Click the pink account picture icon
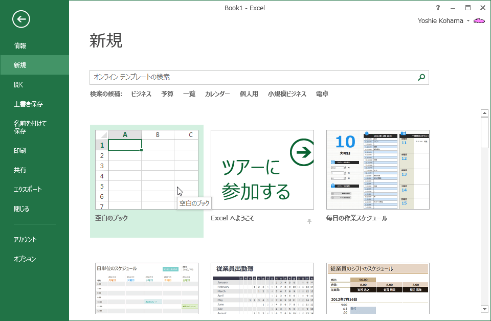This screenshot has height=321, width=491. click(479, 20)
